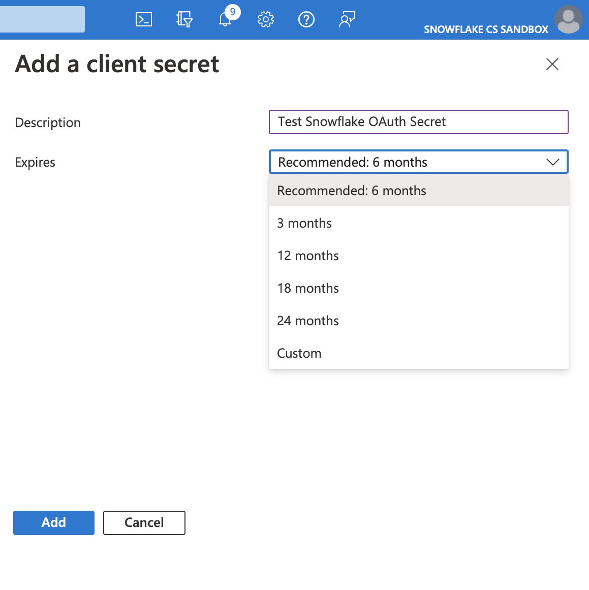Open the Help question mark icon
Viewport: 589px width, 590px height.
pyautogui.click(x=306, y=20)
